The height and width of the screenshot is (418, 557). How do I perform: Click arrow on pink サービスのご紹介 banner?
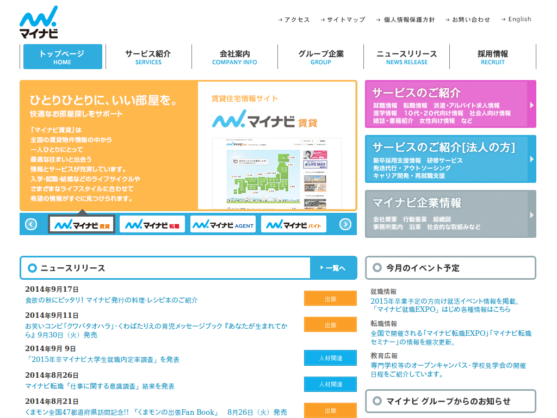click(532, 105)
